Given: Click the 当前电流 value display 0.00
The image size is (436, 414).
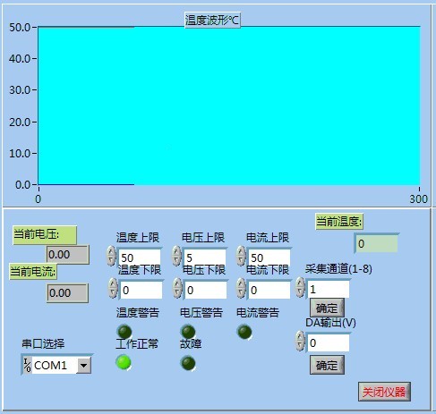Looking at the screenshot, I should tap(68, 293).
